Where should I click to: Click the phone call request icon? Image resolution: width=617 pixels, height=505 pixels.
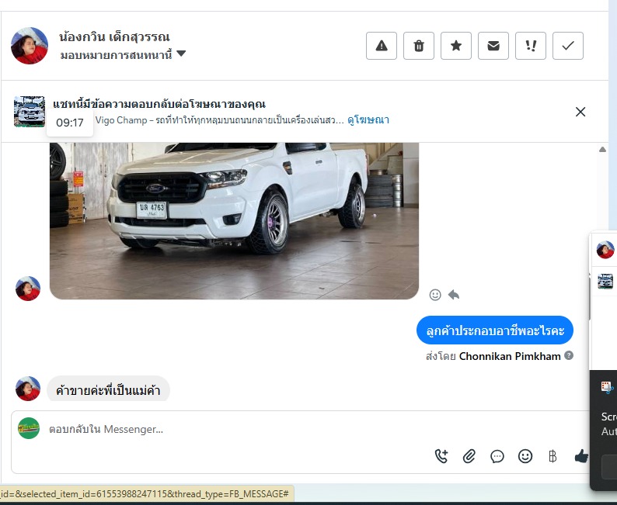point(441,456)
